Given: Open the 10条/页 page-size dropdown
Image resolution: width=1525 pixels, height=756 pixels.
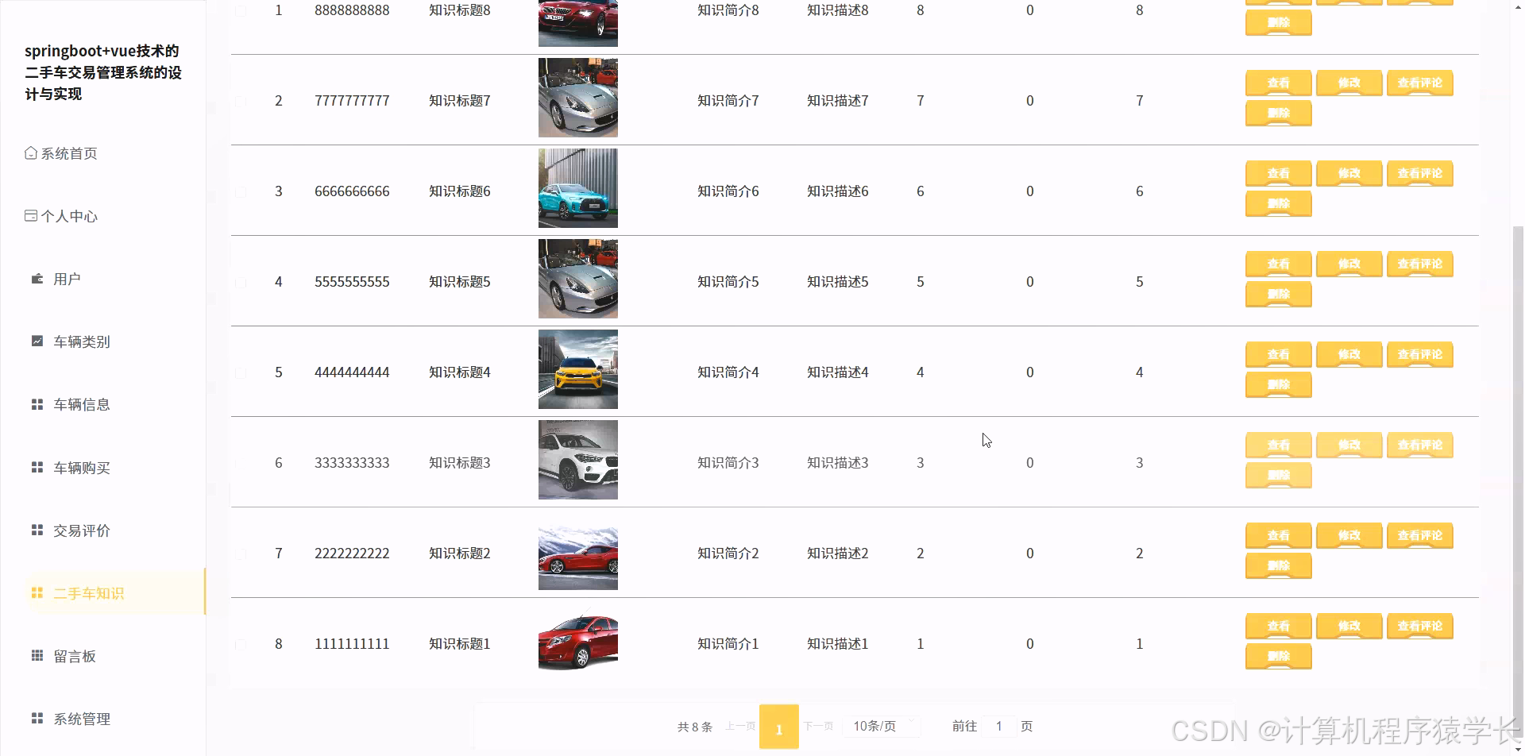Looking at the screenshot, I should pyautogui.click(x=881, y=725).
